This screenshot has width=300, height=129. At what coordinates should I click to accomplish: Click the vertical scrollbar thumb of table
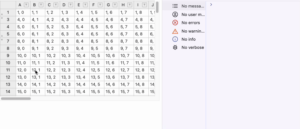tap(157, 7)
